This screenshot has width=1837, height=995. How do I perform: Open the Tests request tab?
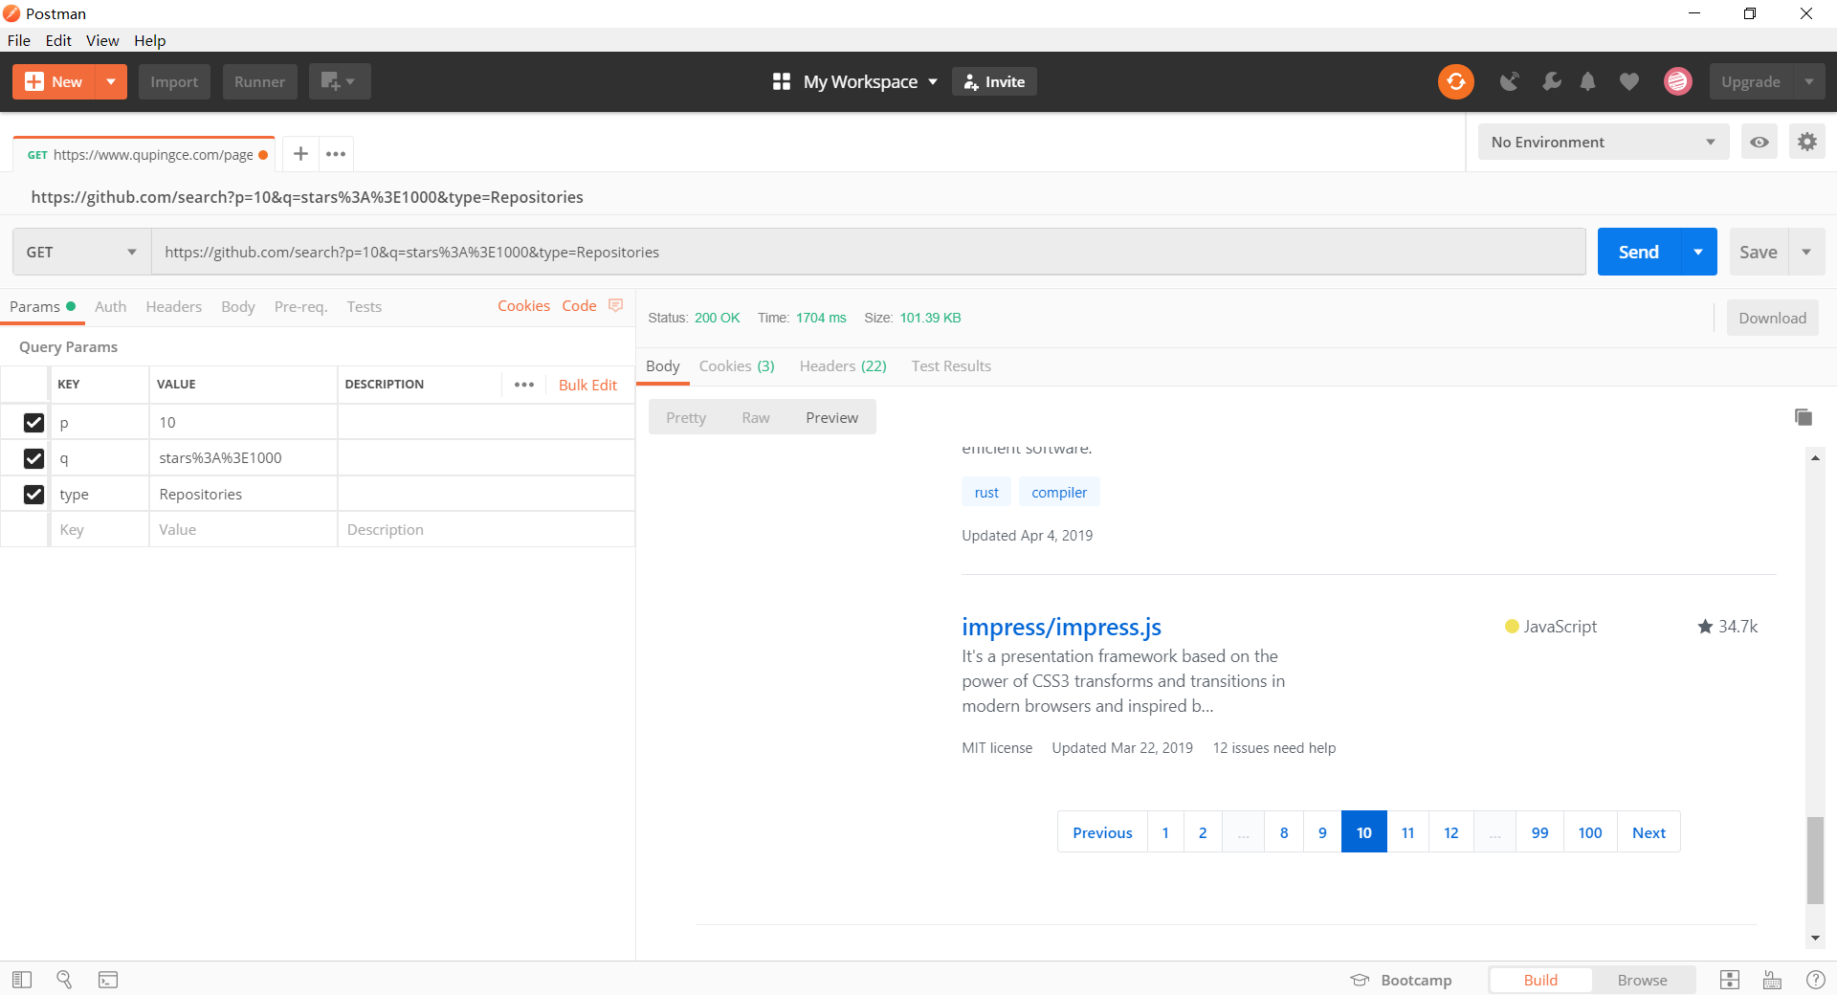tap(364, 306)
